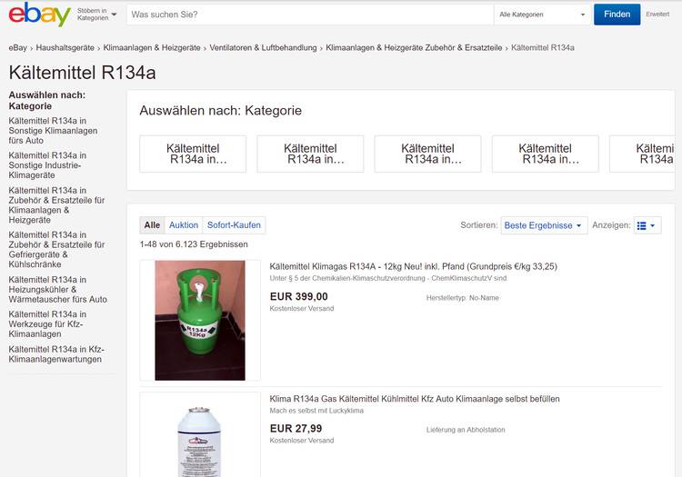Open the Alle Kategorien dropdown
The height and width of the screenshot is (477, 682).
[x=542, y=15]
